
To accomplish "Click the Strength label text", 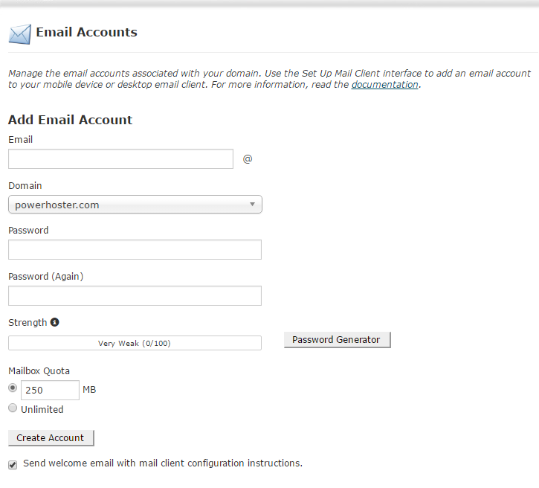I will (28, 323).
